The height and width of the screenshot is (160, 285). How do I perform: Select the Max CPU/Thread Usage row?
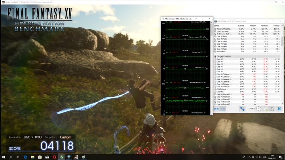coord(247,29)
